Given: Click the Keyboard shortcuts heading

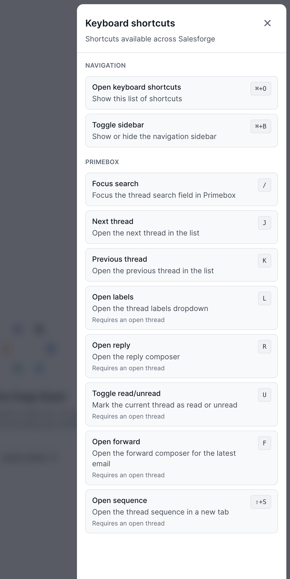Looking at the screenshot, I should click(x=130, y=23).
